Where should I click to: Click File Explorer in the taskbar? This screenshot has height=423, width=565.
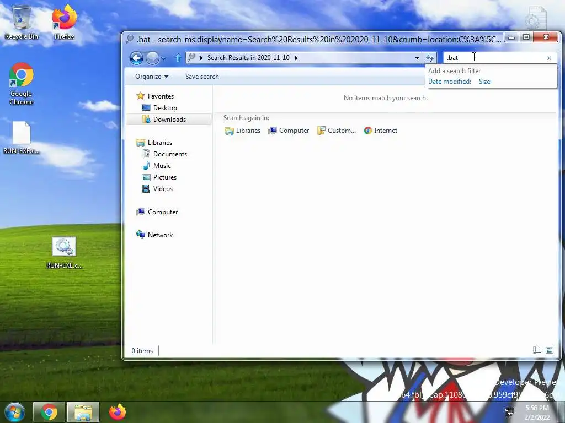83,412
